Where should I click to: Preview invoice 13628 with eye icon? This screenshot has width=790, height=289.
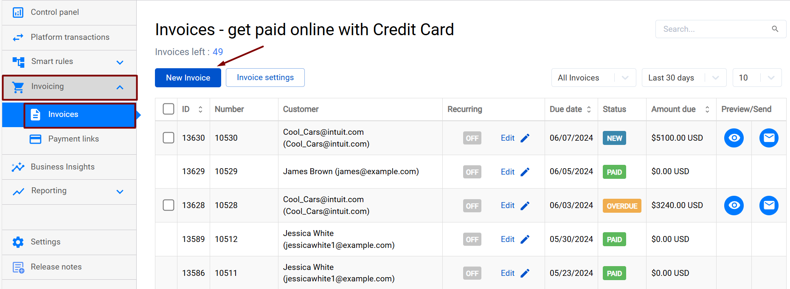click(734, 206)
